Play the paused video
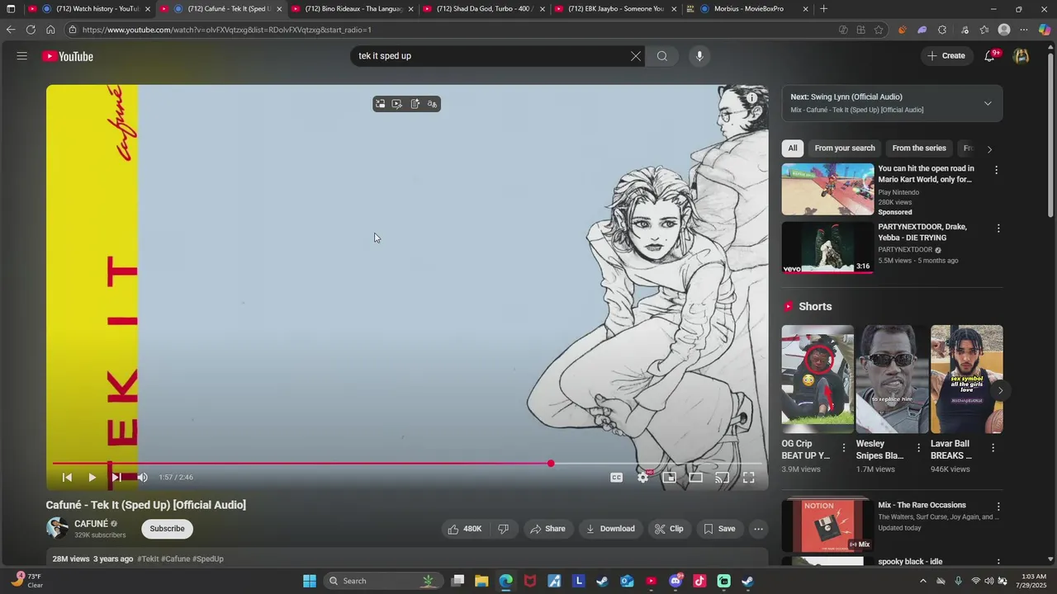The image size is (1057, 594). [x=92, y=477]
